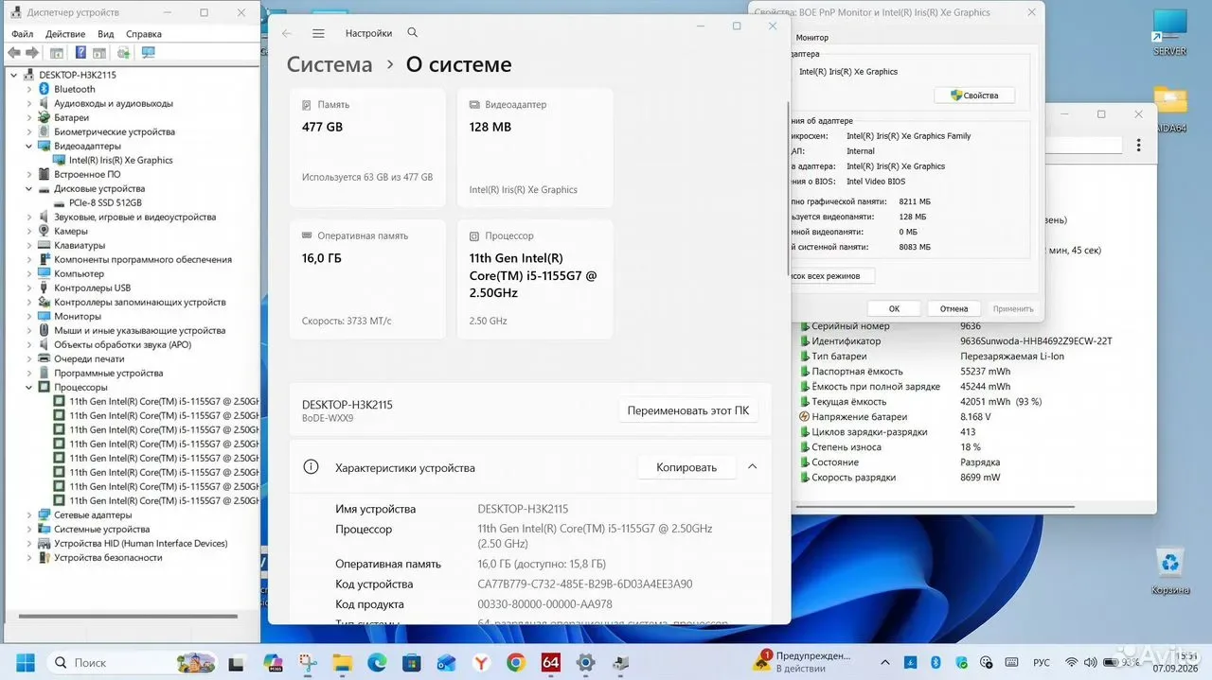Click ОК in the graphics properties dialog
Screen dimensions: 1212x680
pyautogui.click(x=894, y=308)
